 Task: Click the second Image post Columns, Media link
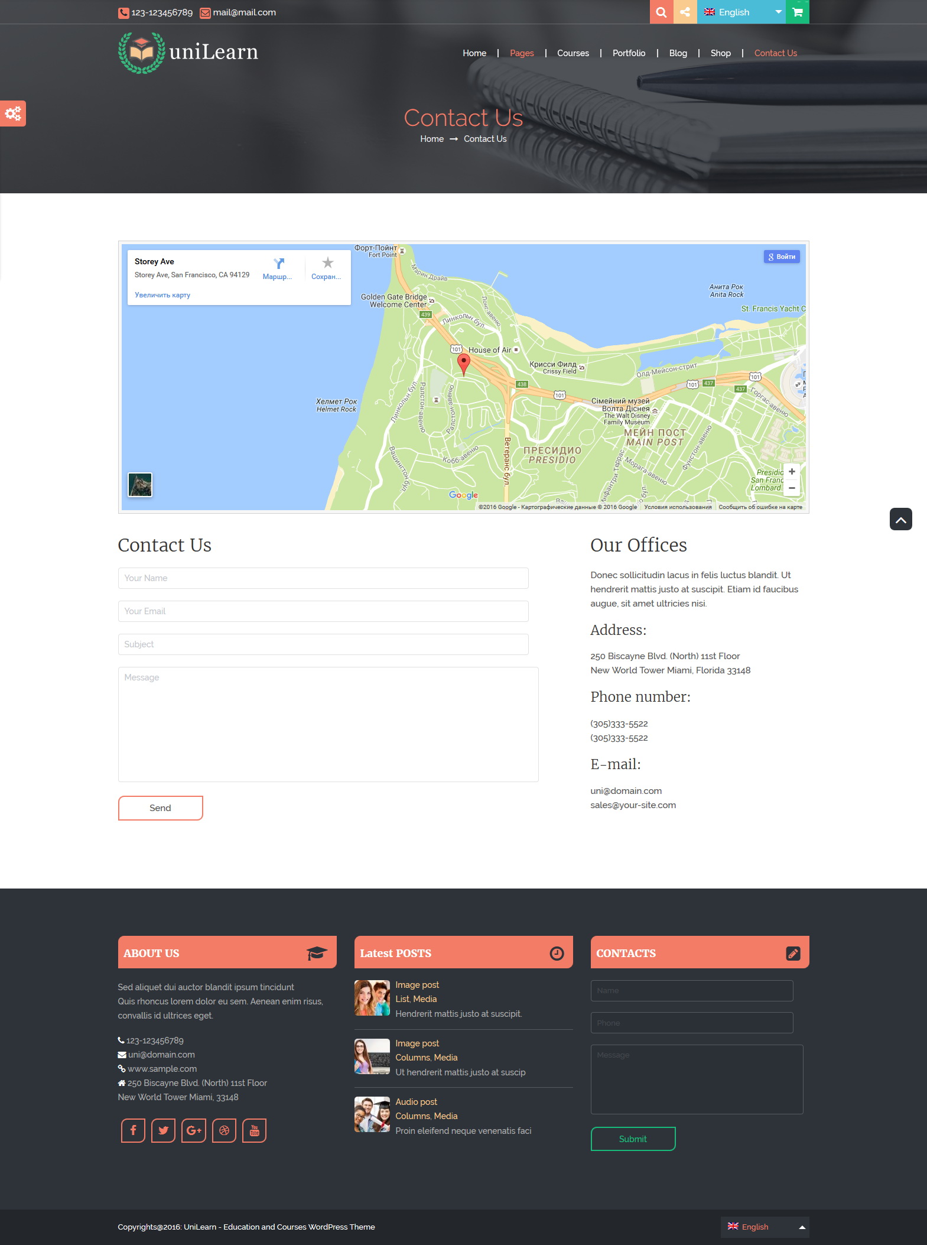pyautogui.click(x=427, y=1057)
